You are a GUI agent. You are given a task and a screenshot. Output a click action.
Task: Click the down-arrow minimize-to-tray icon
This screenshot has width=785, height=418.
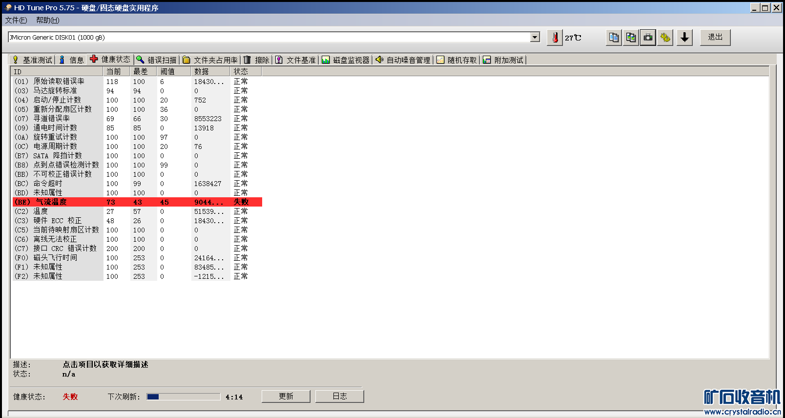(x=685, y=38)
